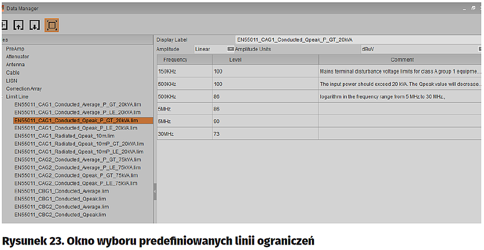Select EN55011_CAG1_Radiated_Qpeak_10m.lim file

pyautogui.click(x=65, y=136)
